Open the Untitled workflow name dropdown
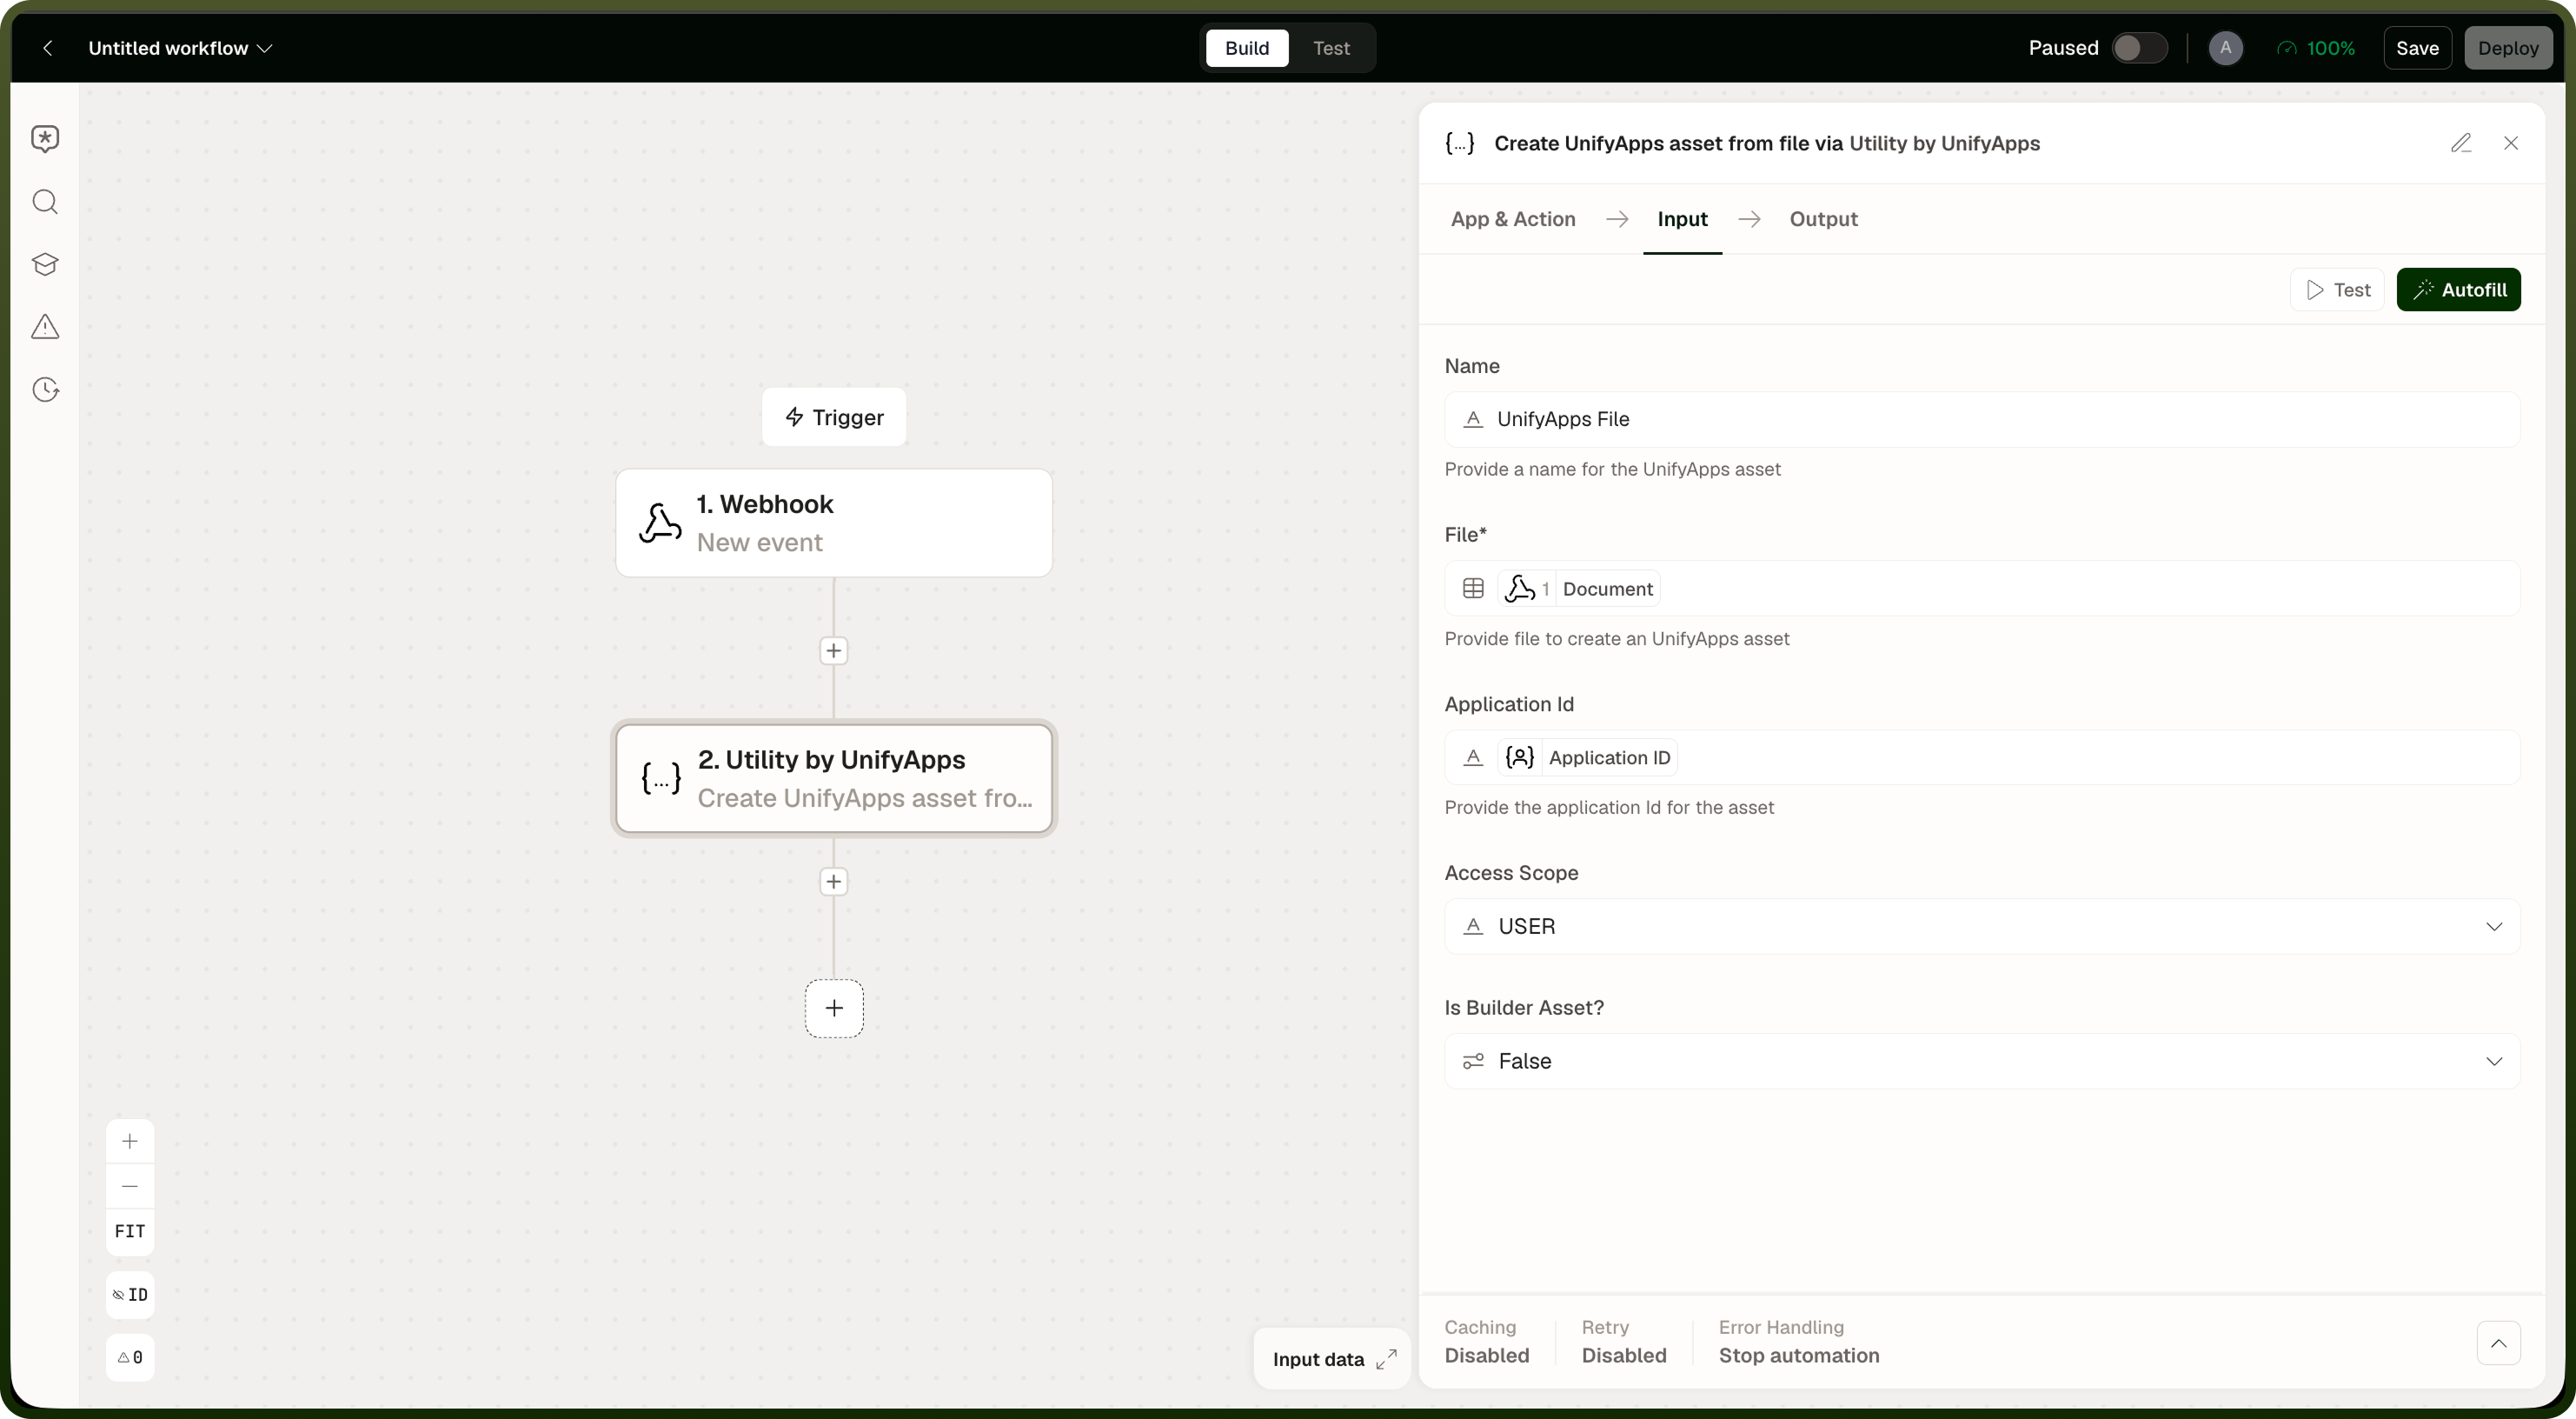The image size is (2576, 1419). 180,48
